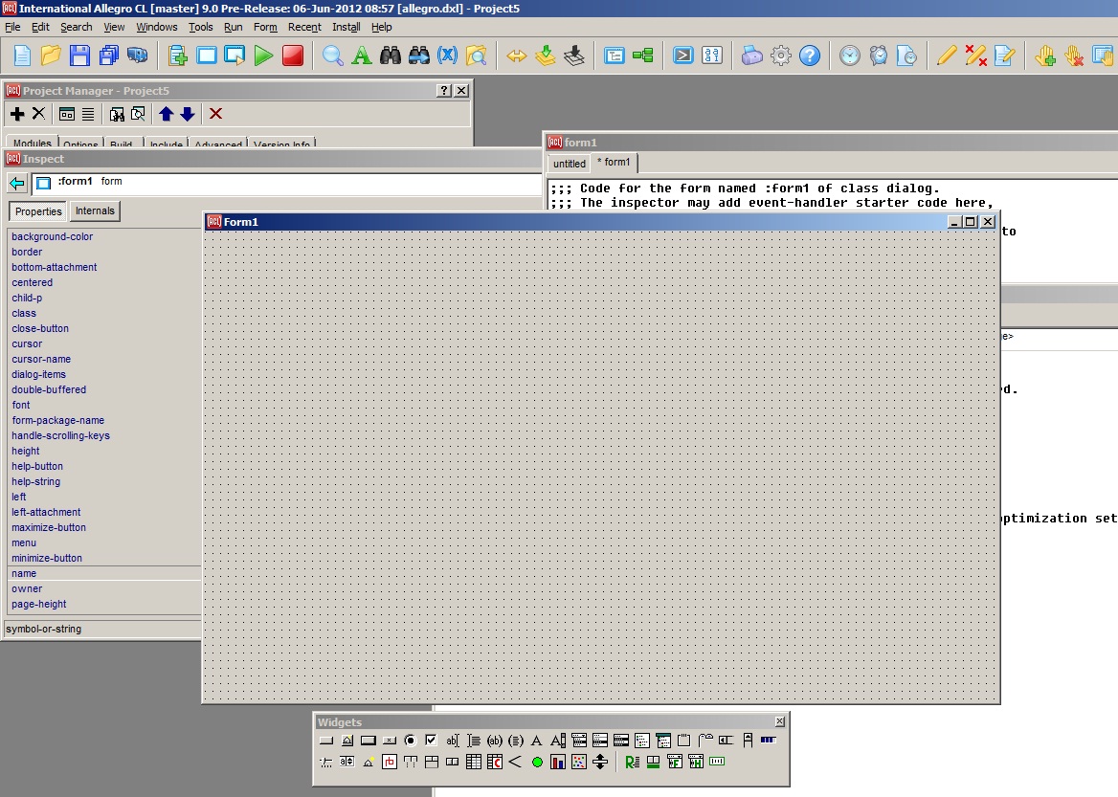Click the Save floppy disk icon
This screenshot has width=1118, height=797.
(x=79, y=55)
